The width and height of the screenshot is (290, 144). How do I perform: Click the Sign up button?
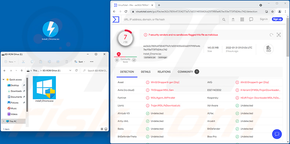click(277, 19)
